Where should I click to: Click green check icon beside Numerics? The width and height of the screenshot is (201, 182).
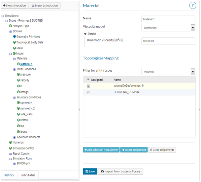[11, 143]
